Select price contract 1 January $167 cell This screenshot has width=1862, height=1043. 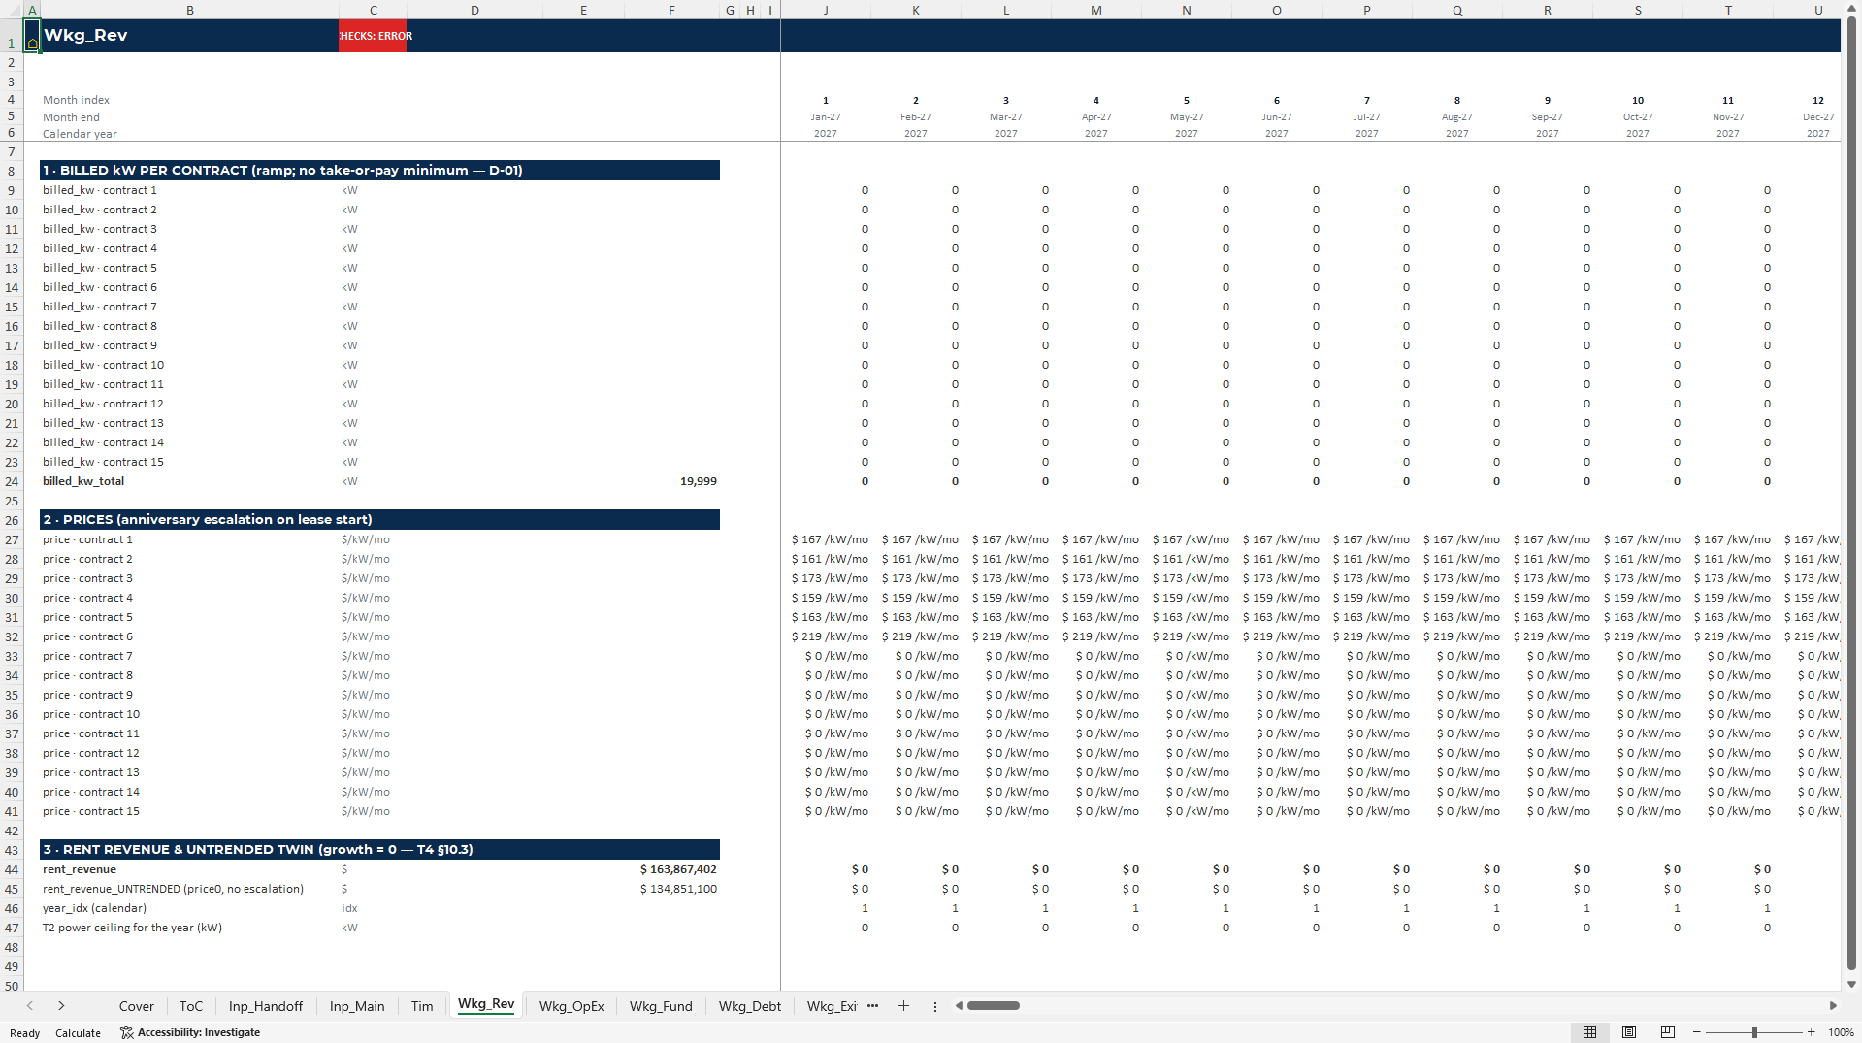826,539
